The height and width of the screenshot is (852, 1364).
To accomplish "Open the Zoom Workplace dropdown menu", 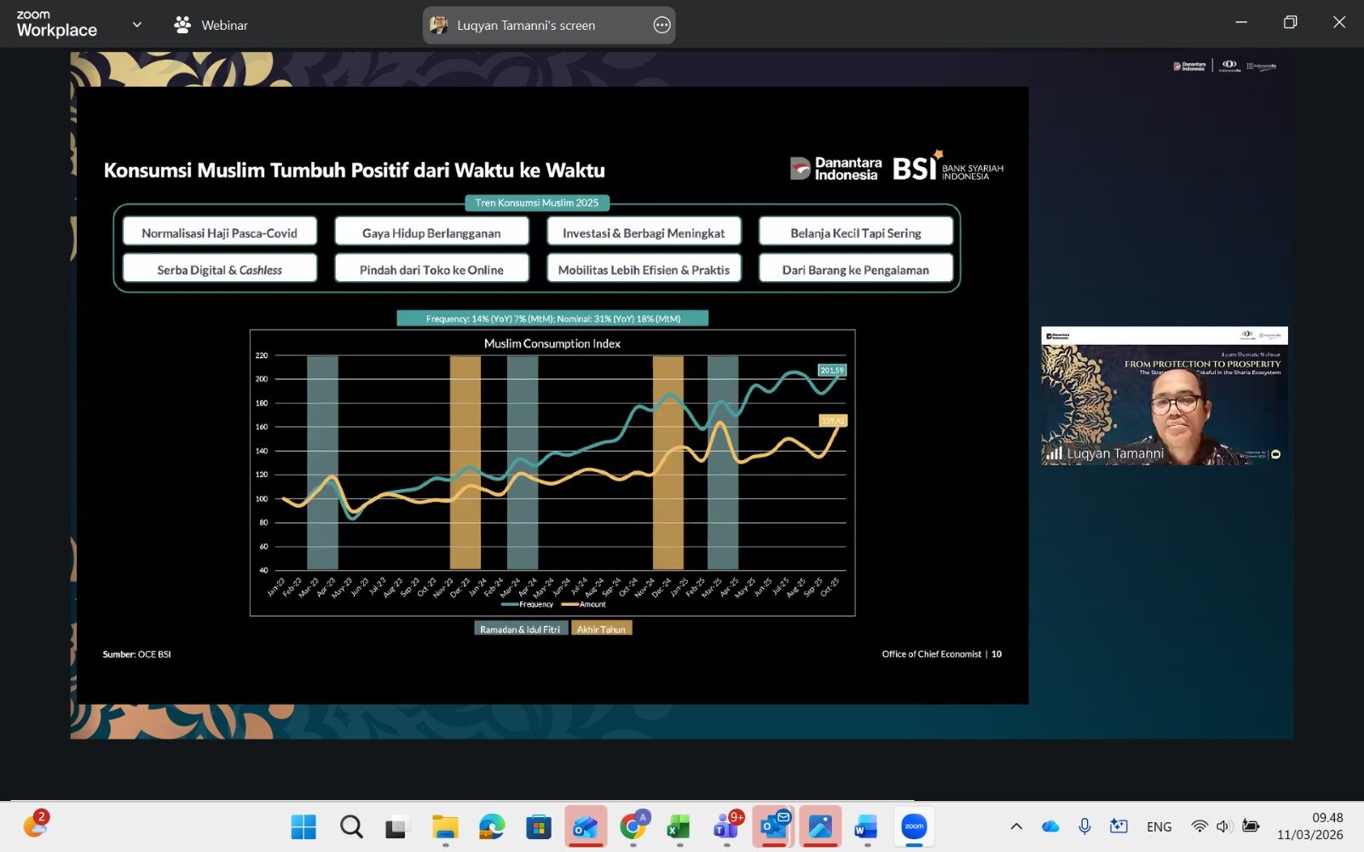I will [x=136, y=25].
